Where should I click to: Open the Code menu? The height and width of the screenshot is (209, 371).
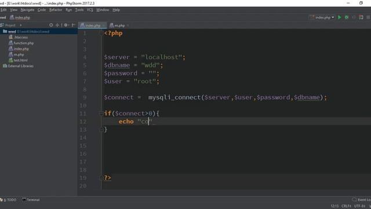coord(42,10)
